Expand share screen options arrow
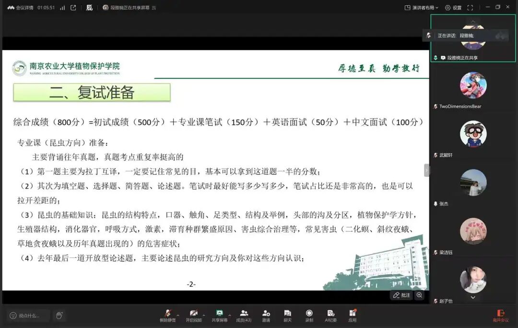 click(x=230, y=315)
